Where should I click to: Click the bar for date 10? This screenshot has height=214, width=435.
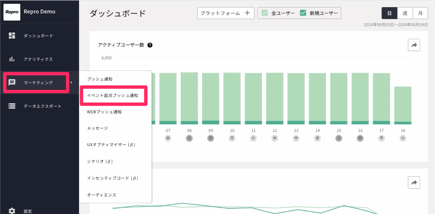tap(232, 98)
